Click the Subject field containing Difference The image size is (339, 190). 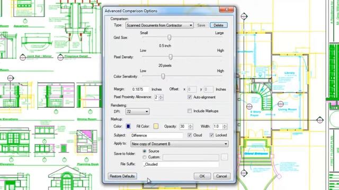tap(157, 136)
